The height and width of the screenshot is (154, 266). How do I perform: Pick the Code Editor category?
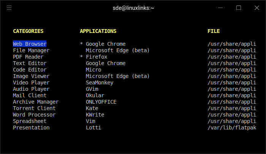(x=30, y=70)
